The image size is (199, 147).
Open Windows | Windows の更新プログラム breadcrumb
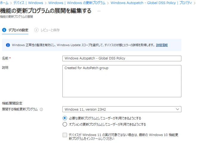77,3
